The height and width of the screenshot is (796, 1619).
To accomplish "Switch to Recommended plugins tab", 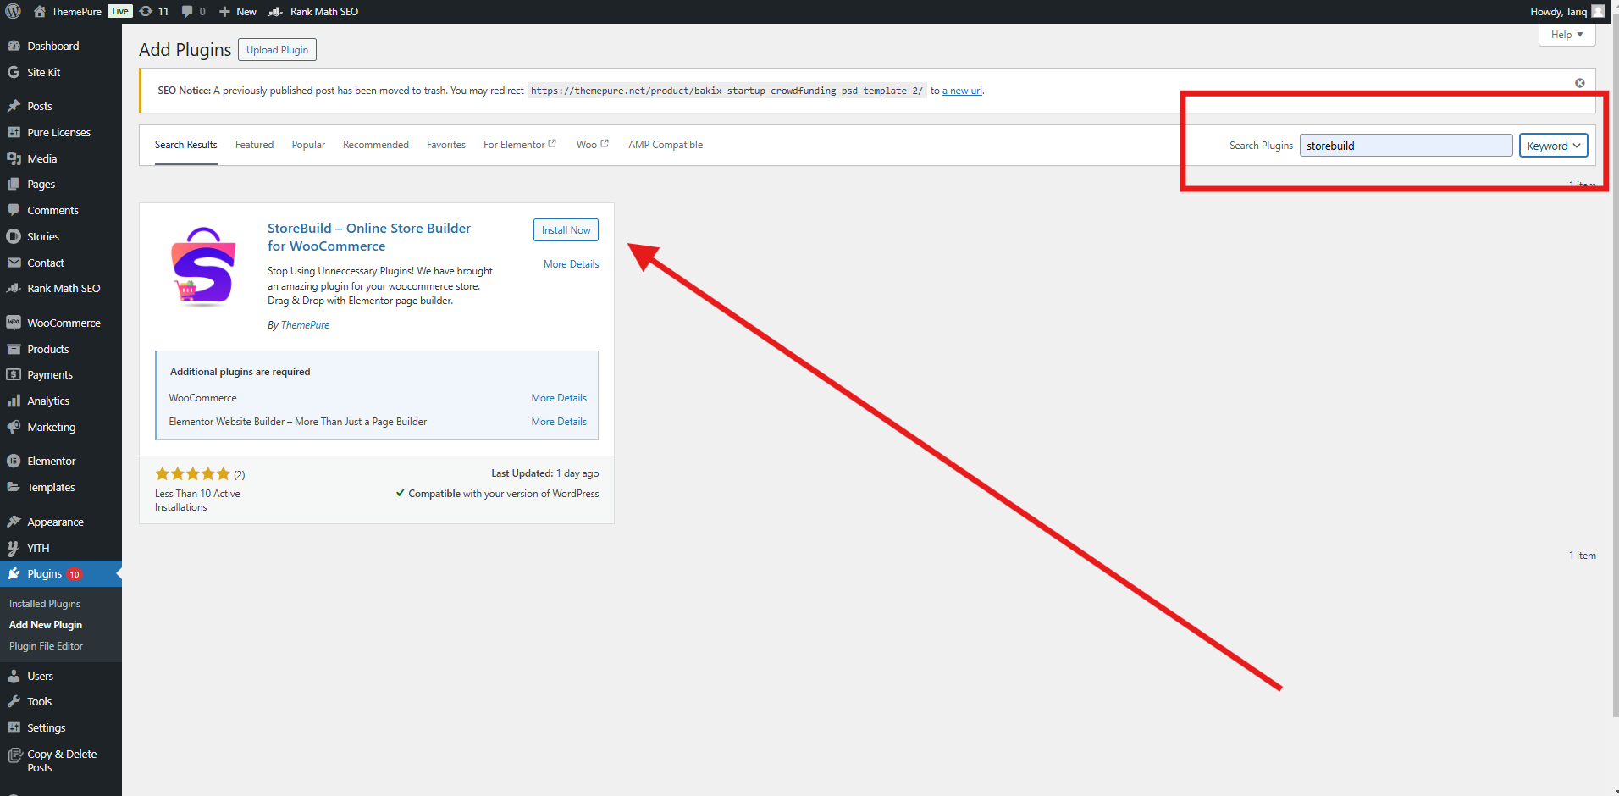I will click(x=376, y=145).
